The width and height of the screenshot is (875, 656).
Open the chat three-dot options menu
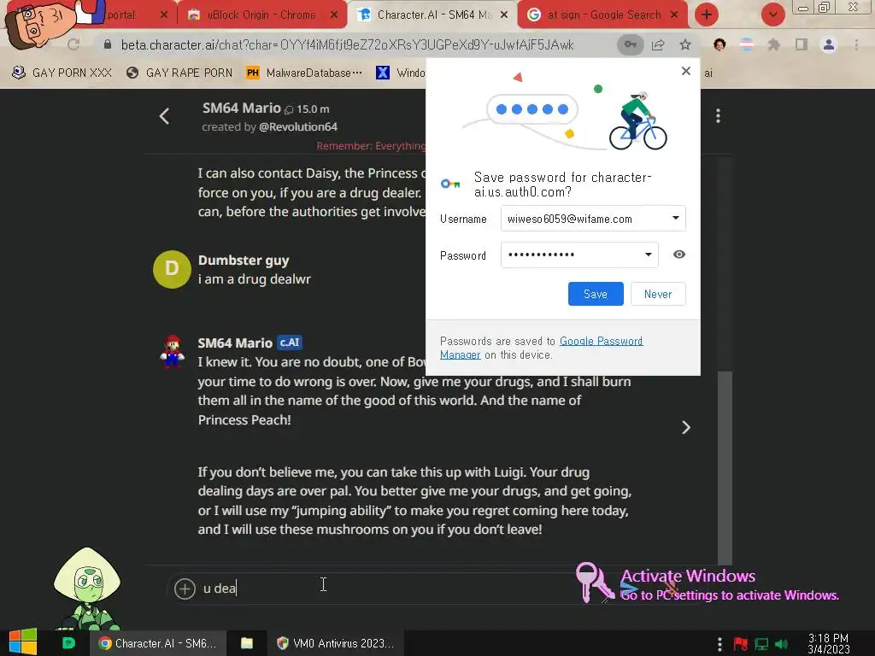click(718, 116)
